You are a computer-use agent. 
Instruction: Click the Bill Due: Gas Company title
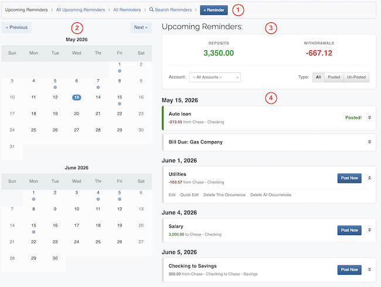196,142
